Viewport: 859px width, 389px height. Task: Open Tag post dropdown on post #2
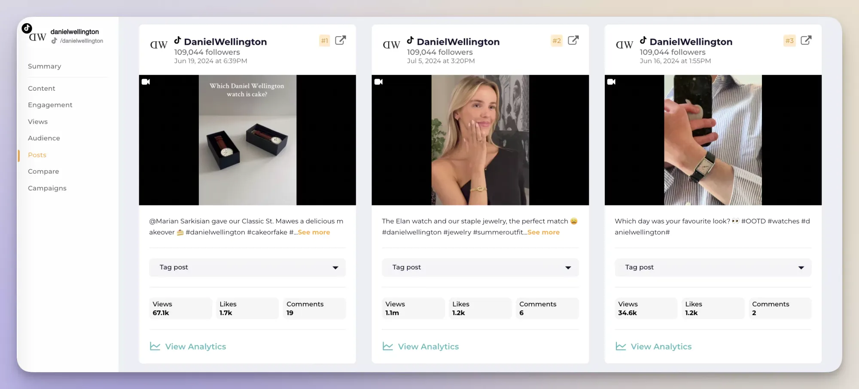480,267
